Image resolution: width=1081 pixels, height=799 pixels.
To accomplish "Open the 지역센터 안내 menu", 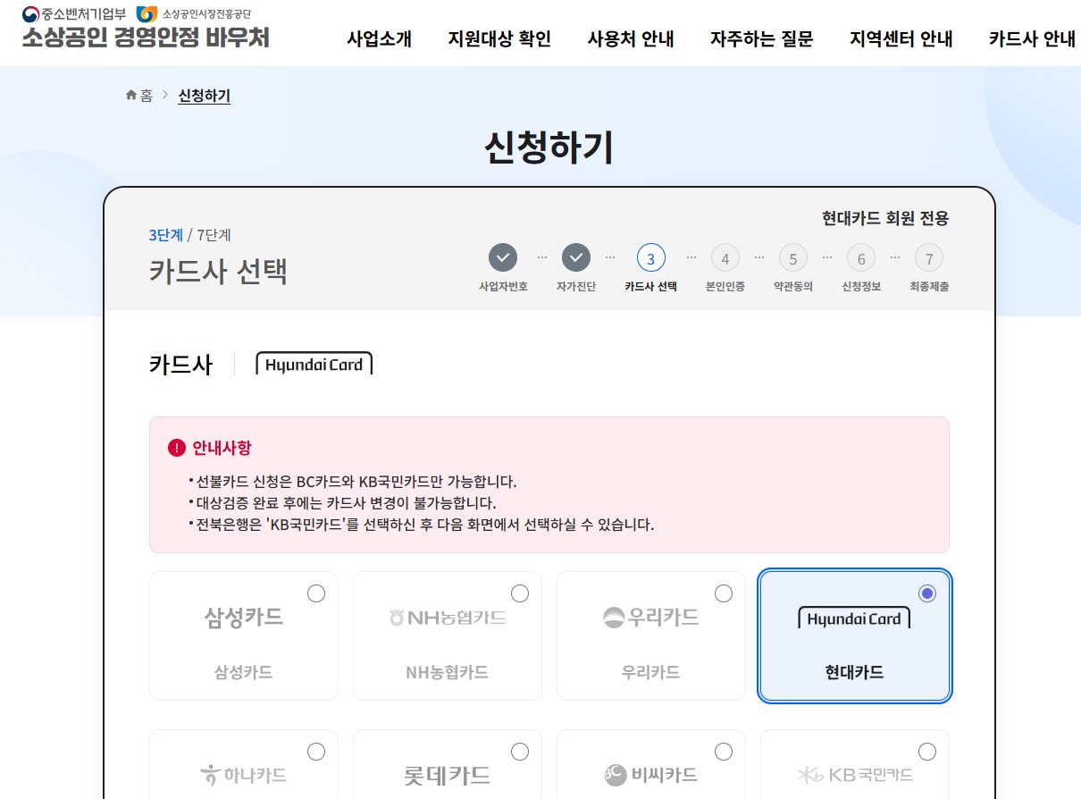I will tap(901, 39).
